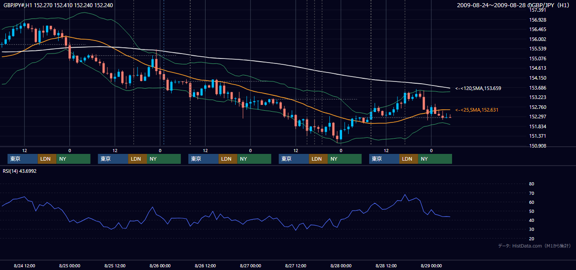The width and height of the screenshot is (576, 270).
Task: Click the 8/29 00:00 time axis label
Action: pyautogui.click(x=431, y=266)
